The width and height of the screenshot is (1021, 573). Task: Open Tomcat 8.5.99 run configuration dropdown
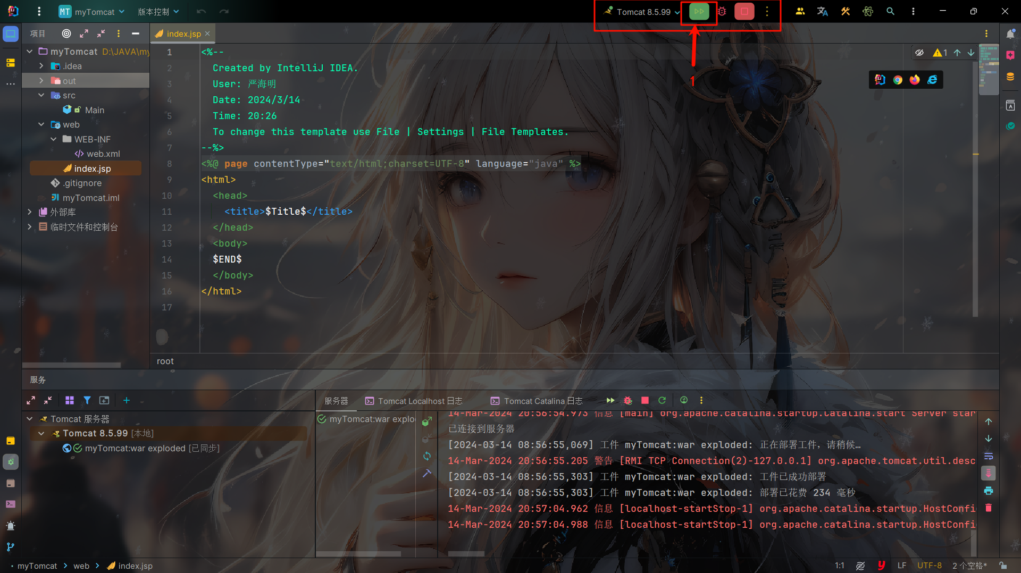pos(642,12)
